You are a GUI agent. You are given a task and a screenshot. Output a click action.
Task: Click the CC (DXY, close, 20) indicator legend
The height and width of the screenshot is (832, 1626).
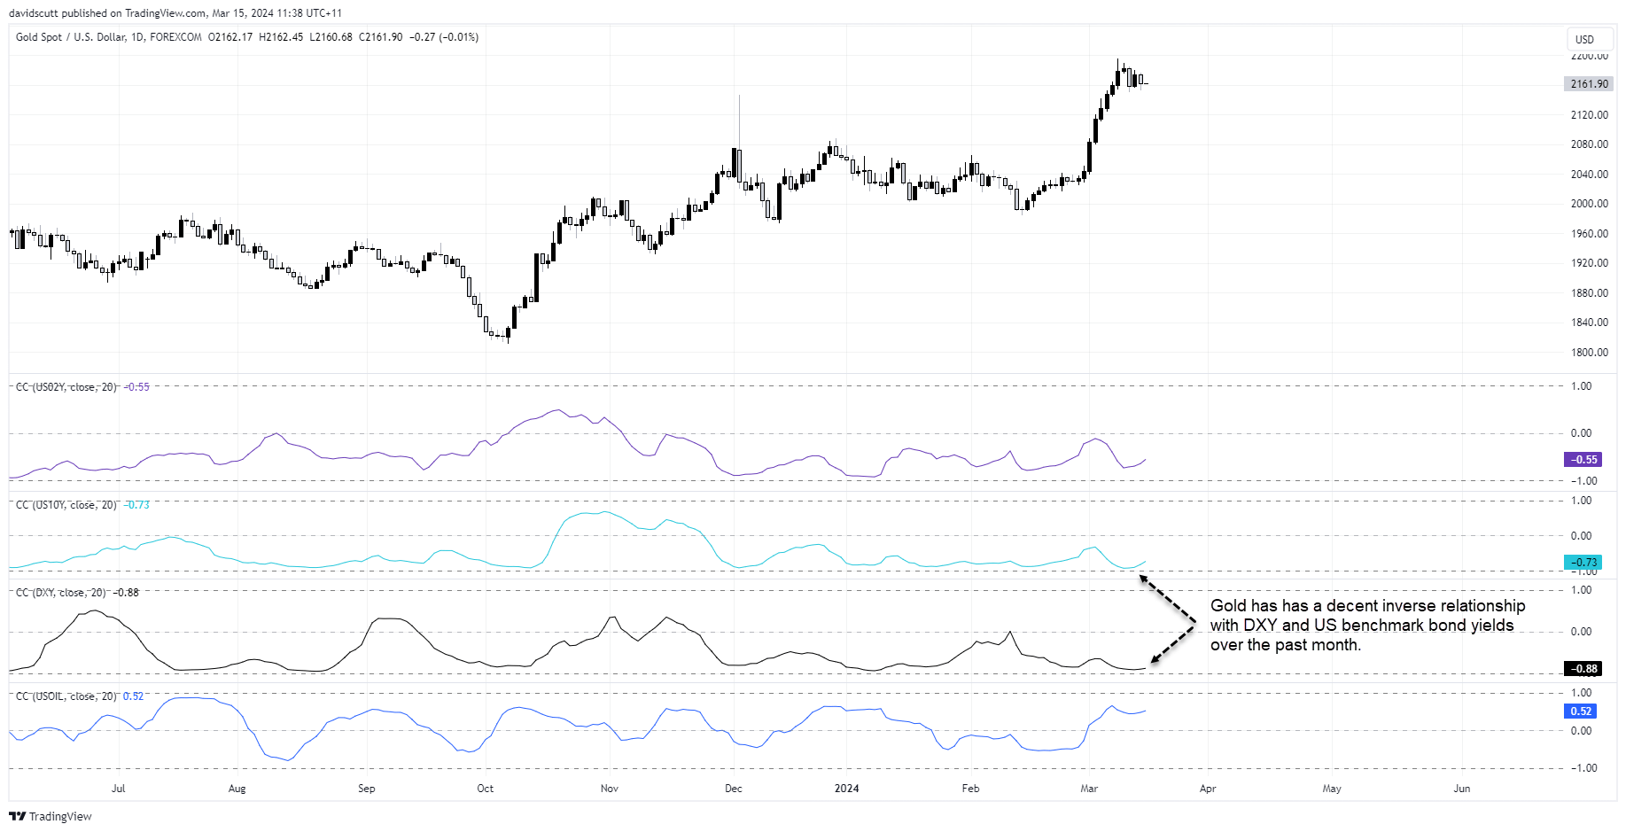61,593
